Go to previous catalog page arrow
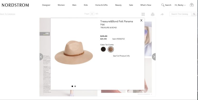This screenshot has width=198, height=100. [41, 57]
